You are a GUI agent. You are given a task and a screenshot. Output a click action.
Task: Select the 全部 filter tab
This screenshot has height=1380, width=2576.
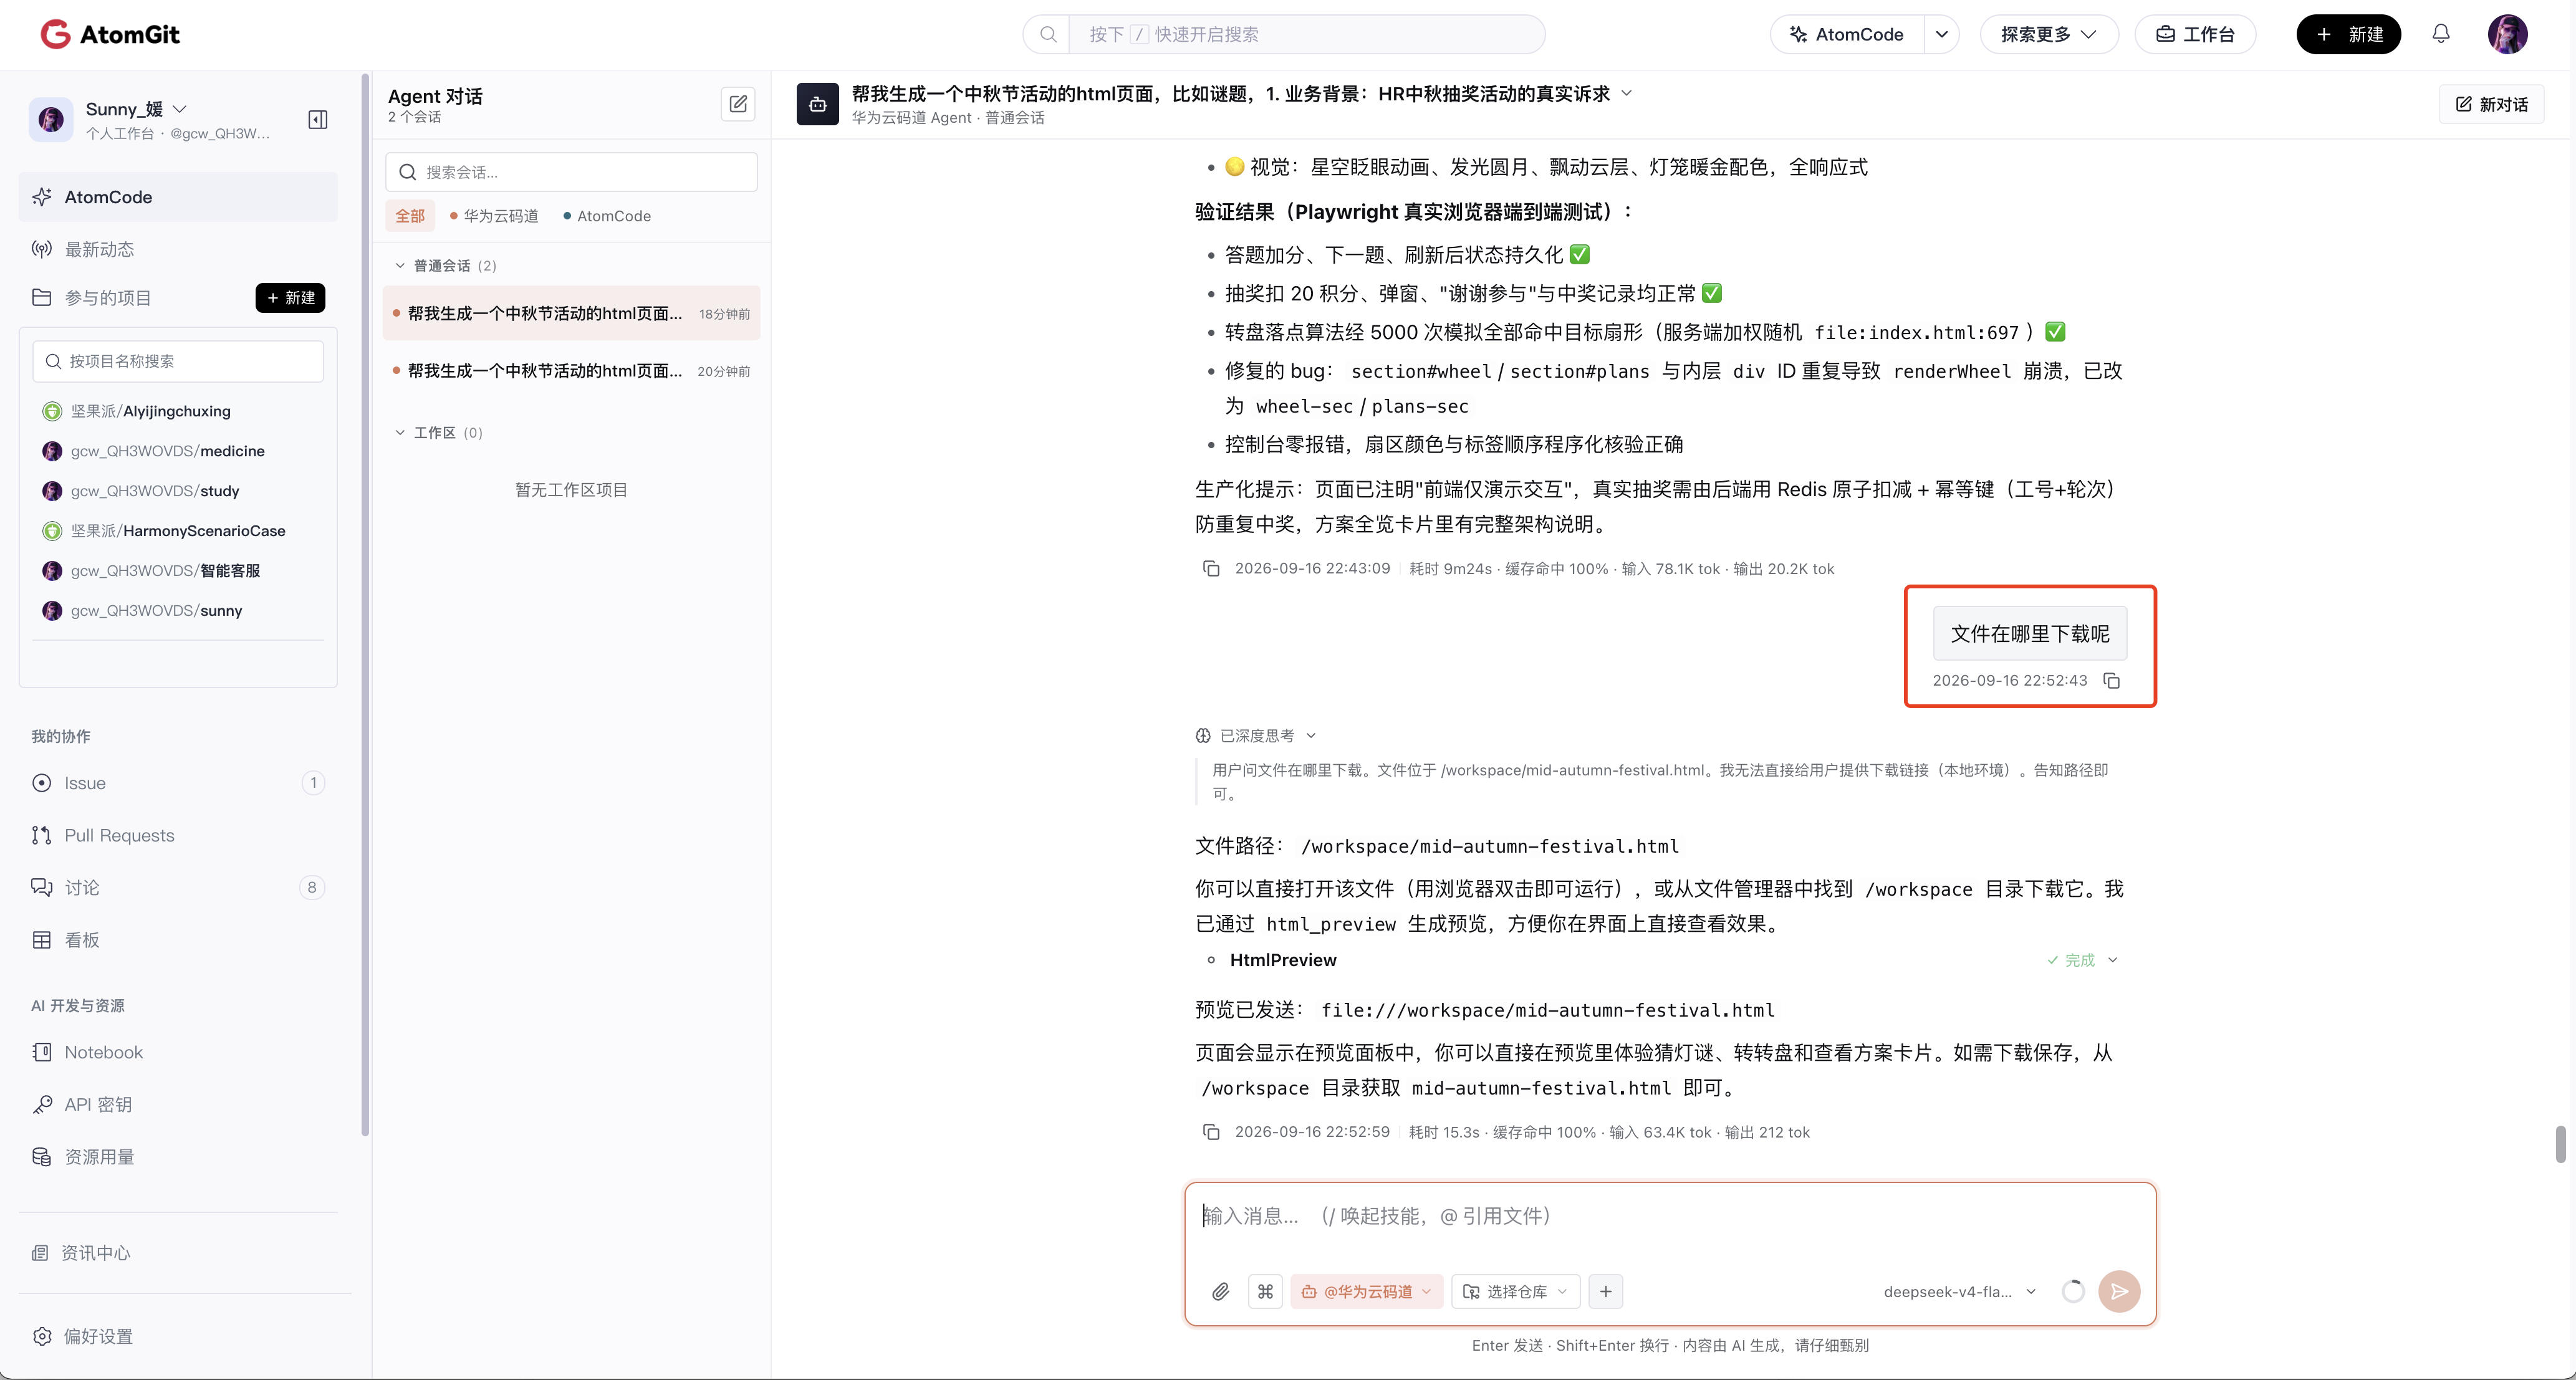pyautogui.click(x=410, y=216)
